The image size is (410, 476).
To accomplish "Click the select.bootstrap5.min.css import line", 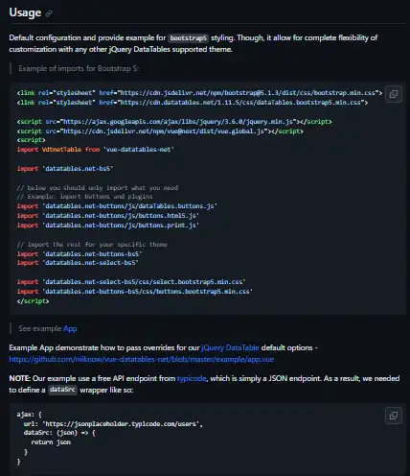I will (131, 282).
